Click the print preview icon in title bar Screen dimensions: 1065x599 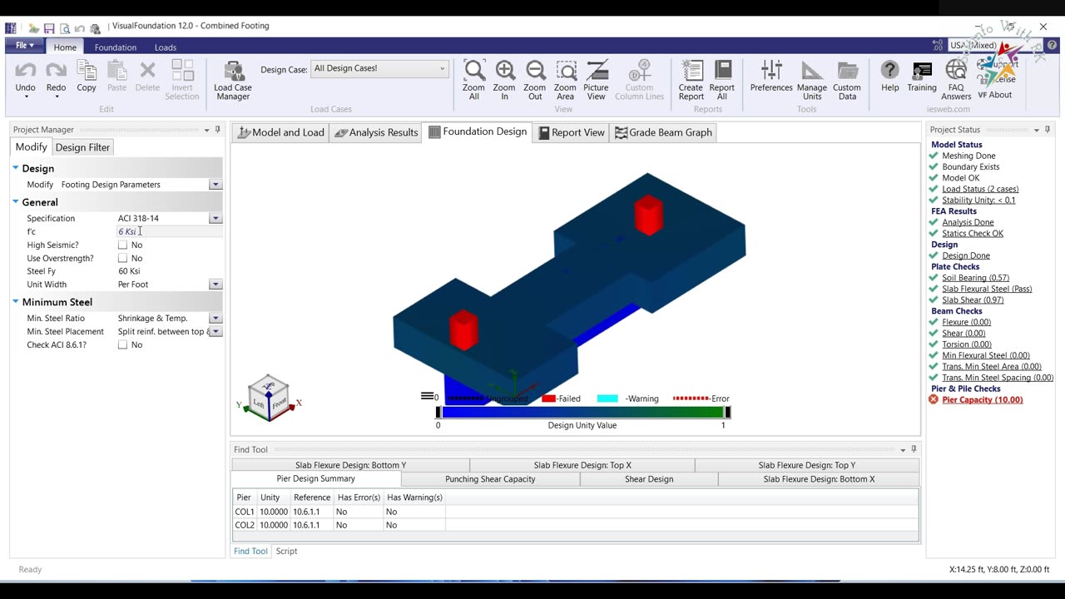coord(65,28)
